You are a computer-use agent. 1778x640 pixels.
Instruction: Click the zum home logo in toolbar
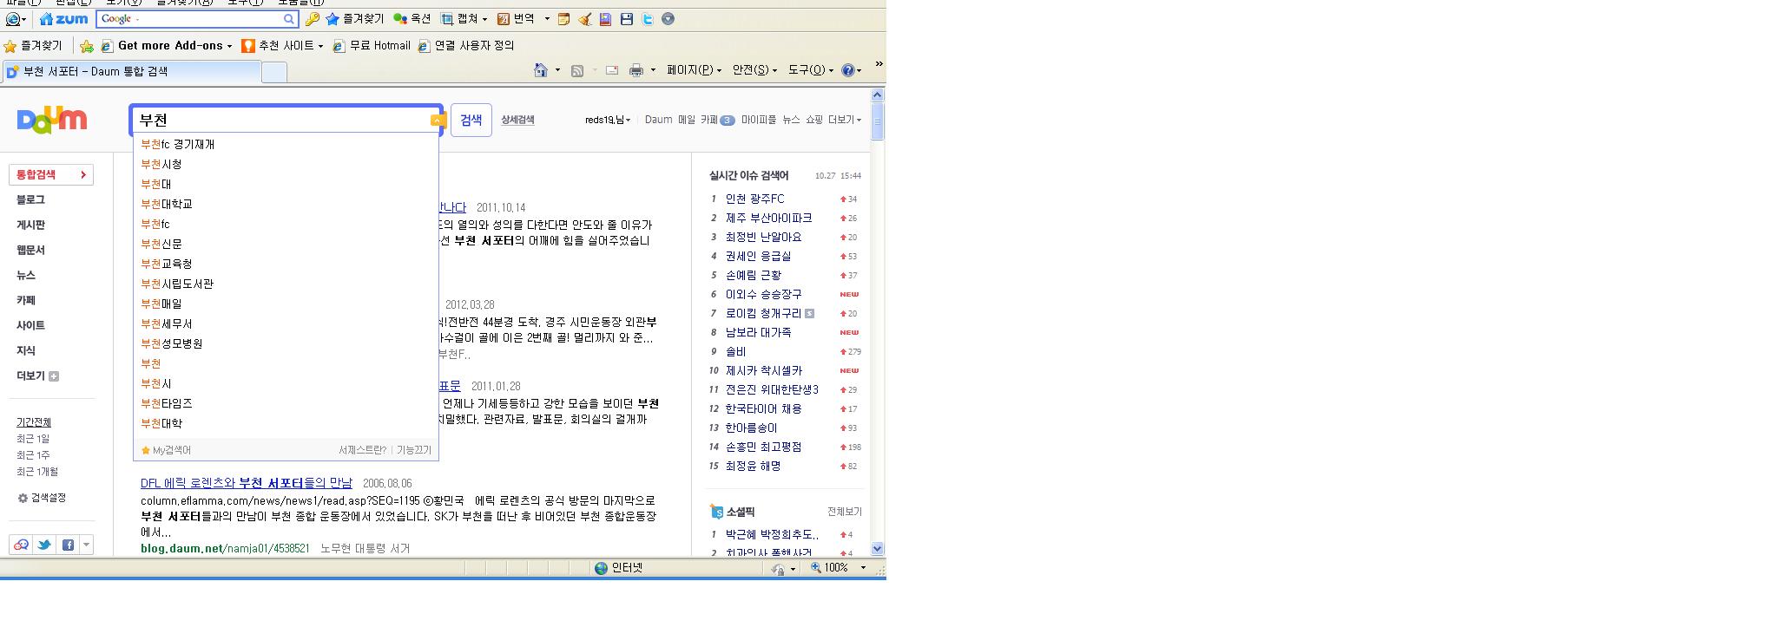(64, 18)
